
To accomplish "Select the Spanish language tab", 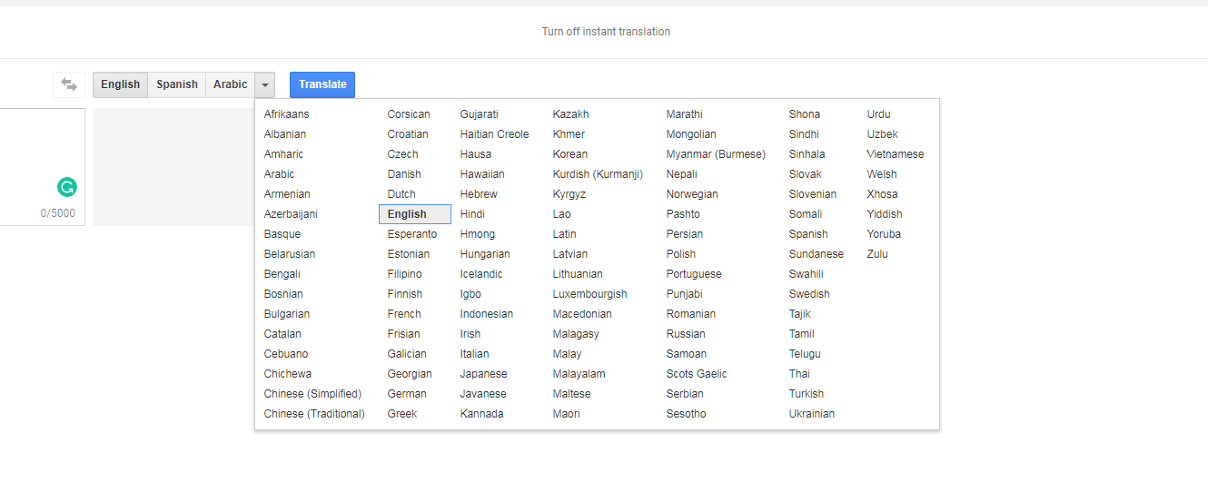I will coord(177,84).
